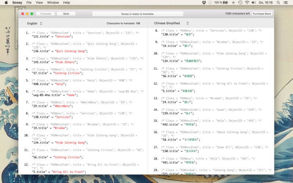This screenshot has width=293, height=183.
Task: Open Spotlight search magnifier
Action: (278, 3)
